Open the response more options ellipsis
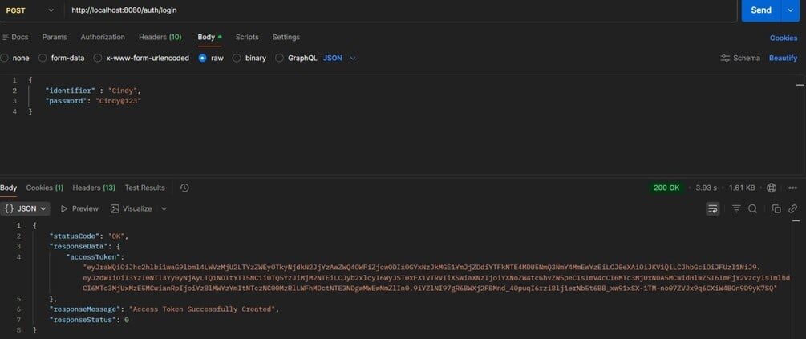The height and width of the screenshot is (339, 806). pos(794,188)
